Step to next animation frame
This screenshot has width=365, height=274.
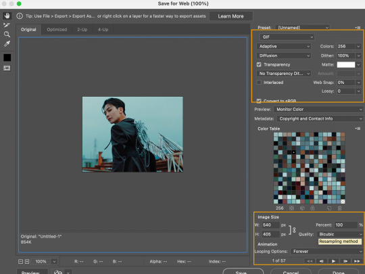[345, 261]
